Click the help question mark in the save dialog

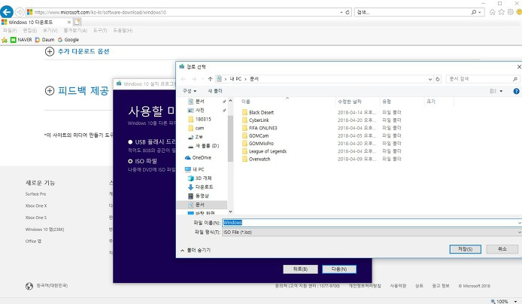click(x=516, y=91)
